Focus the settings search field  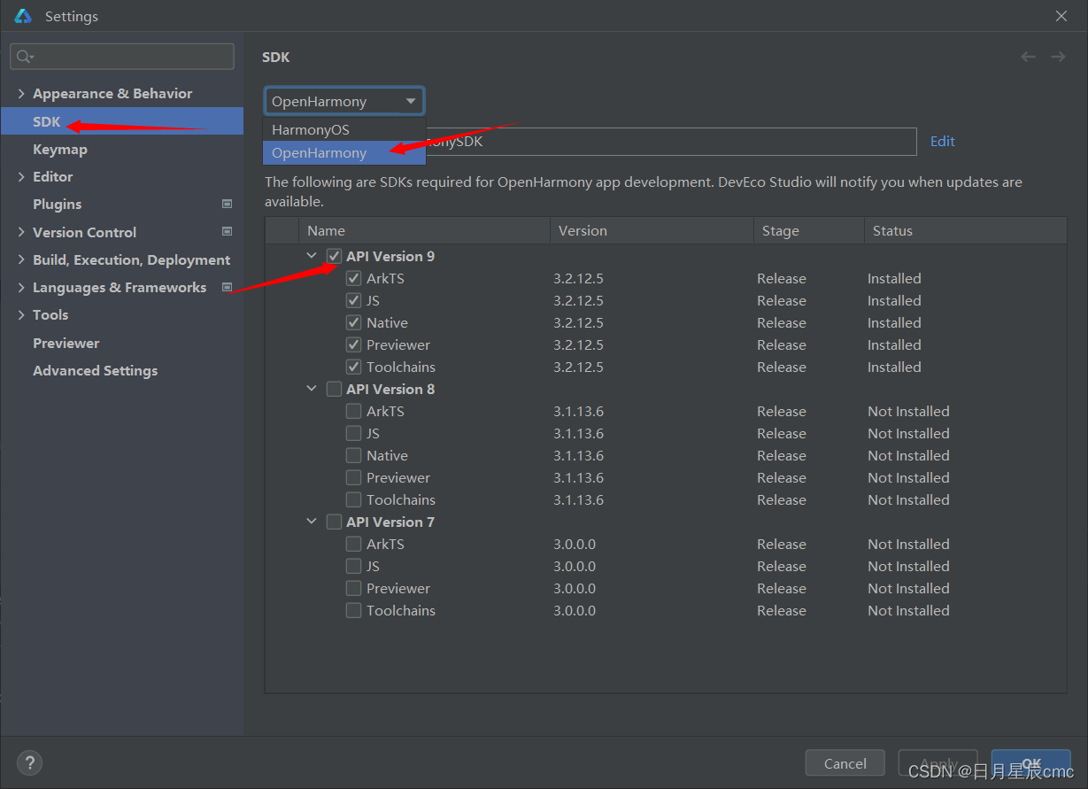click(x=122, y=57)
